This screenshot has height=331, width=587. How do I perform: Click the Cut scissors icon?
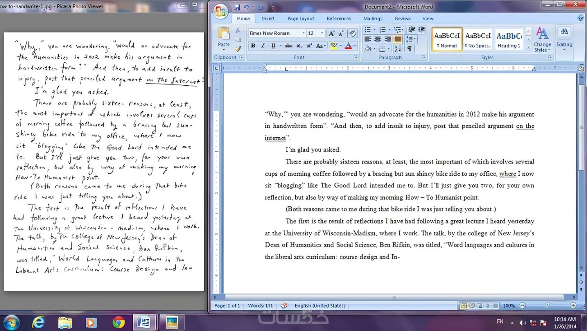tap(238, 30)
